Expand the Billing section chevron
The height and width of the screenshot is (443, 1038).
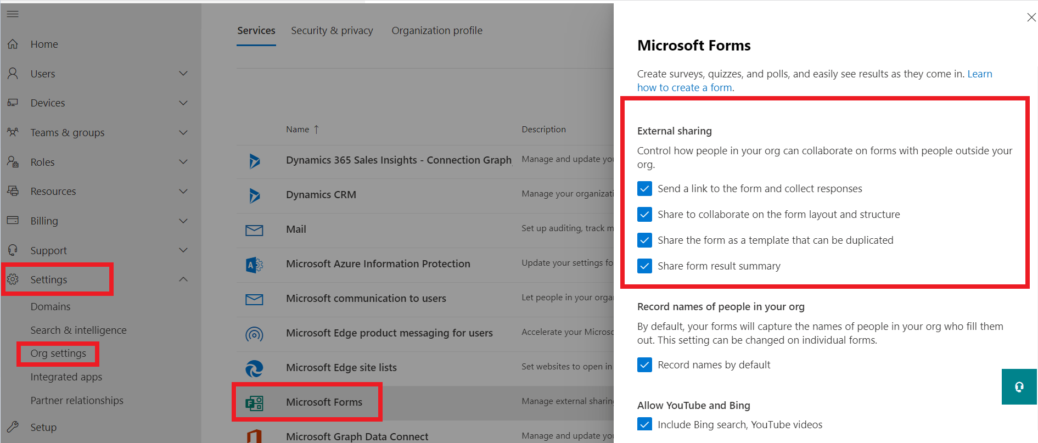tap(183, 221)
